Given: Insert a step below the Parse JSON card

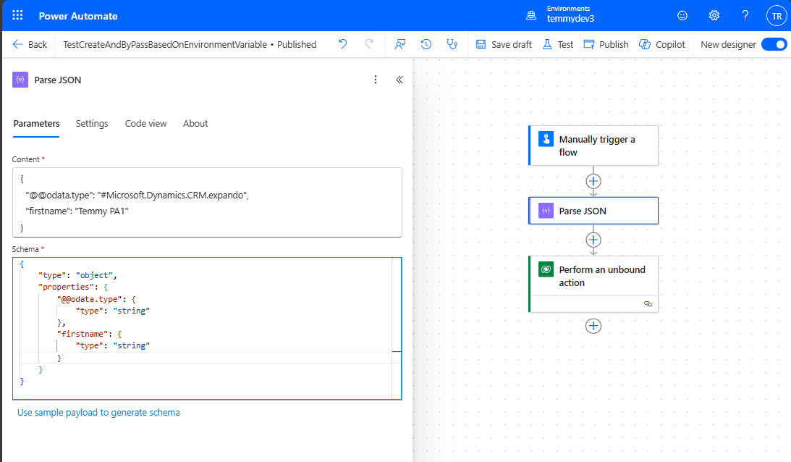Looking at the screenshot, I should click(593, 240).
